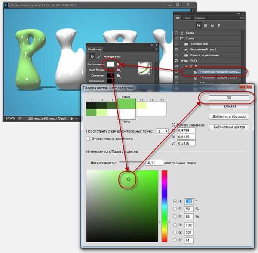Screen dimensions: 258x253
Task: Select the S saturation radio button
Action: [x=175, y=209]
